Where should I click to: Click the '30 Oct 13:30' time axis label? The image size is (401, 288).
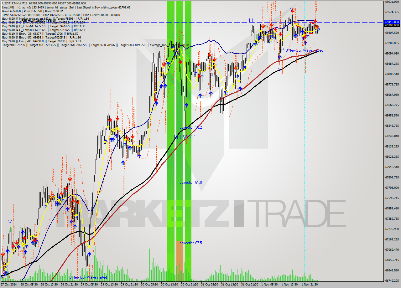tap(170, 285)
